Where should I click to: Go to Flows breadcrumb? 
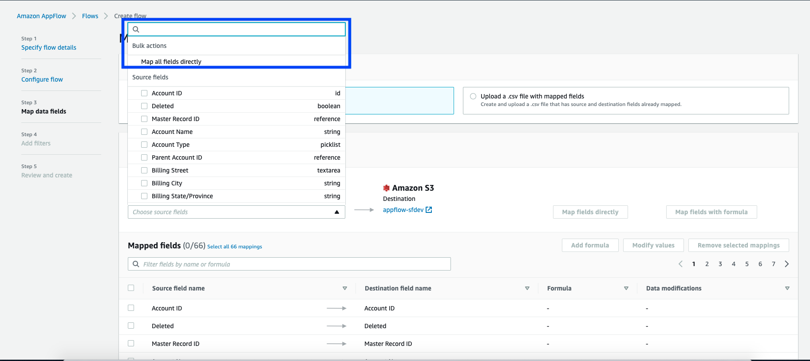coord(90,16)
